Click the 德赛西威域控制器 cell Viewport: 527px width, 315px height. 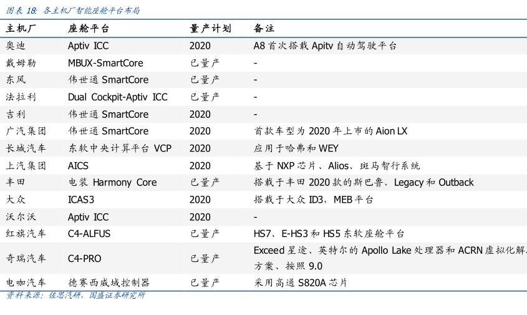click(x=109, y=283)
